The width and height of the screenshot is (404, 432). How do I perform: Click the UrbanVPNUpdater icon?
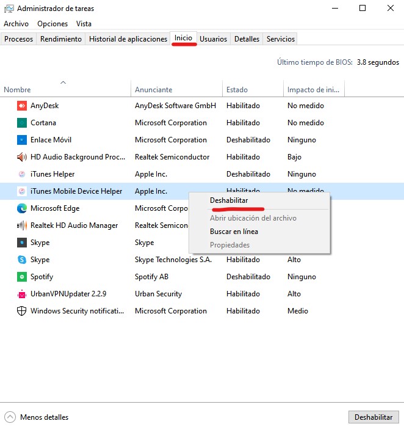(x=22, y=294)
